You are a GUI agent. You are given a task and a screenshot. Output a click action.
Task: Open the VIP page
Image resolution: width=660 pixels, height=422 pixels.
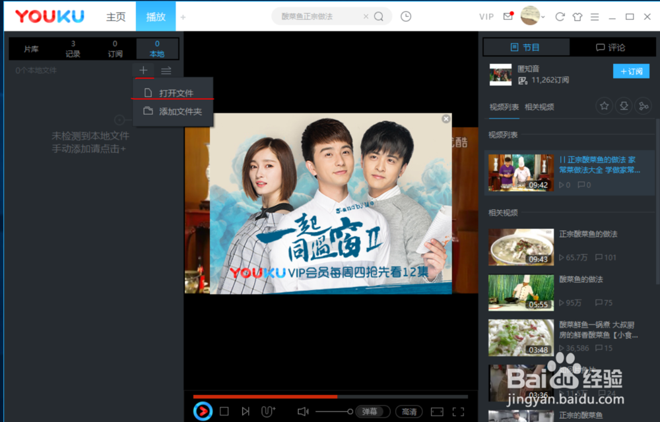(486, 16)
